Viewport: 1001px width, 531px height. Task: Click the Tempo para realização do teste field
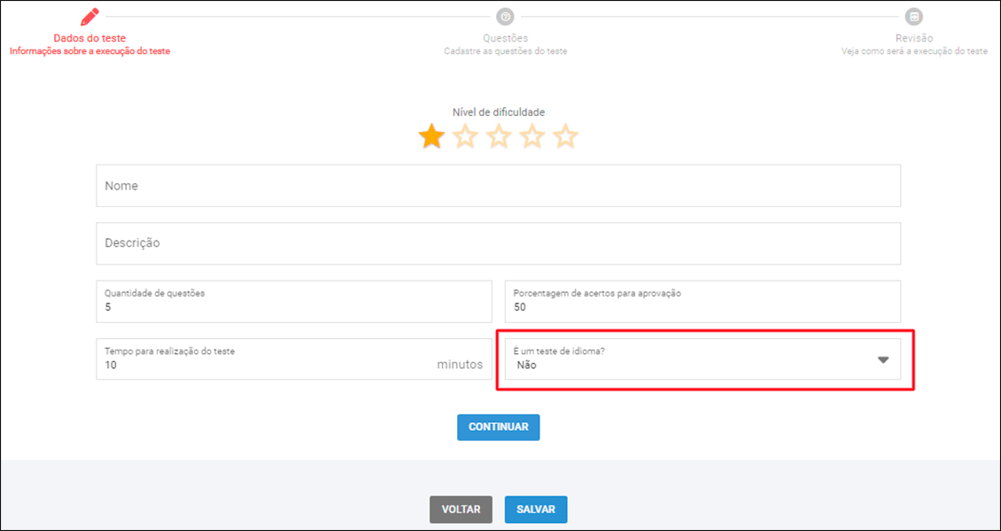tap(266, 364)
